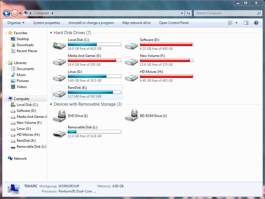Select the BD-ROM Drive (J:) icon
This screenshot has height=199, width=265.
(x=132, y=116)
